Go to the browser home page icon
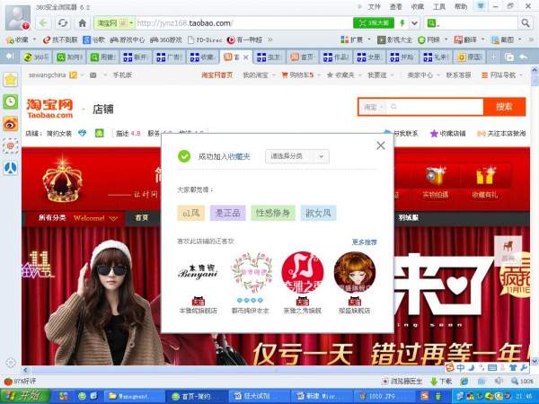539x404 pixels. 82,23
